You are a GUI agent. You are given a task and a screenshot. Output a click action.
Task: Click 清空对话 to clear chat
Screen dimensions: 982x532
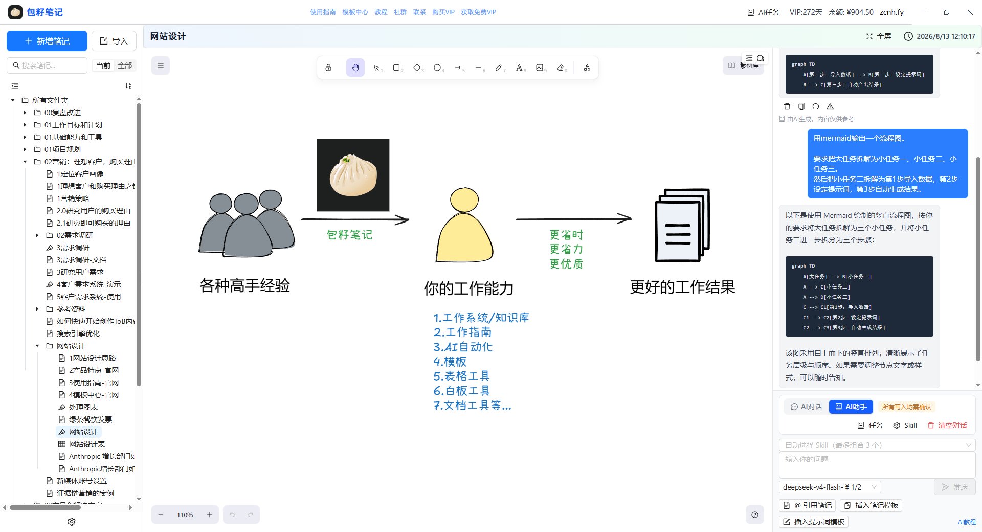947,425
